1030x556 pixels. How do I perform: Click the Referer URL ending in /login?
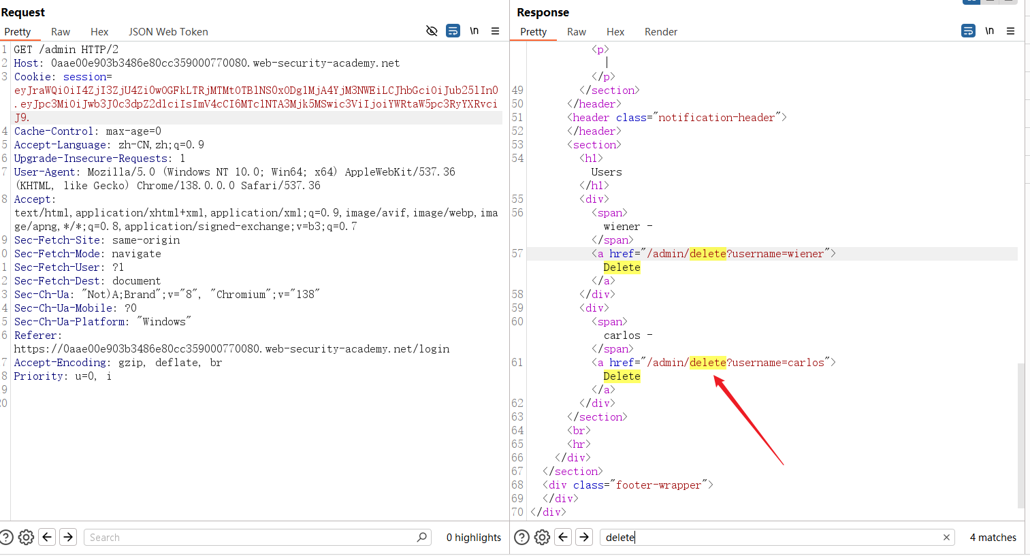click(232, 349)
